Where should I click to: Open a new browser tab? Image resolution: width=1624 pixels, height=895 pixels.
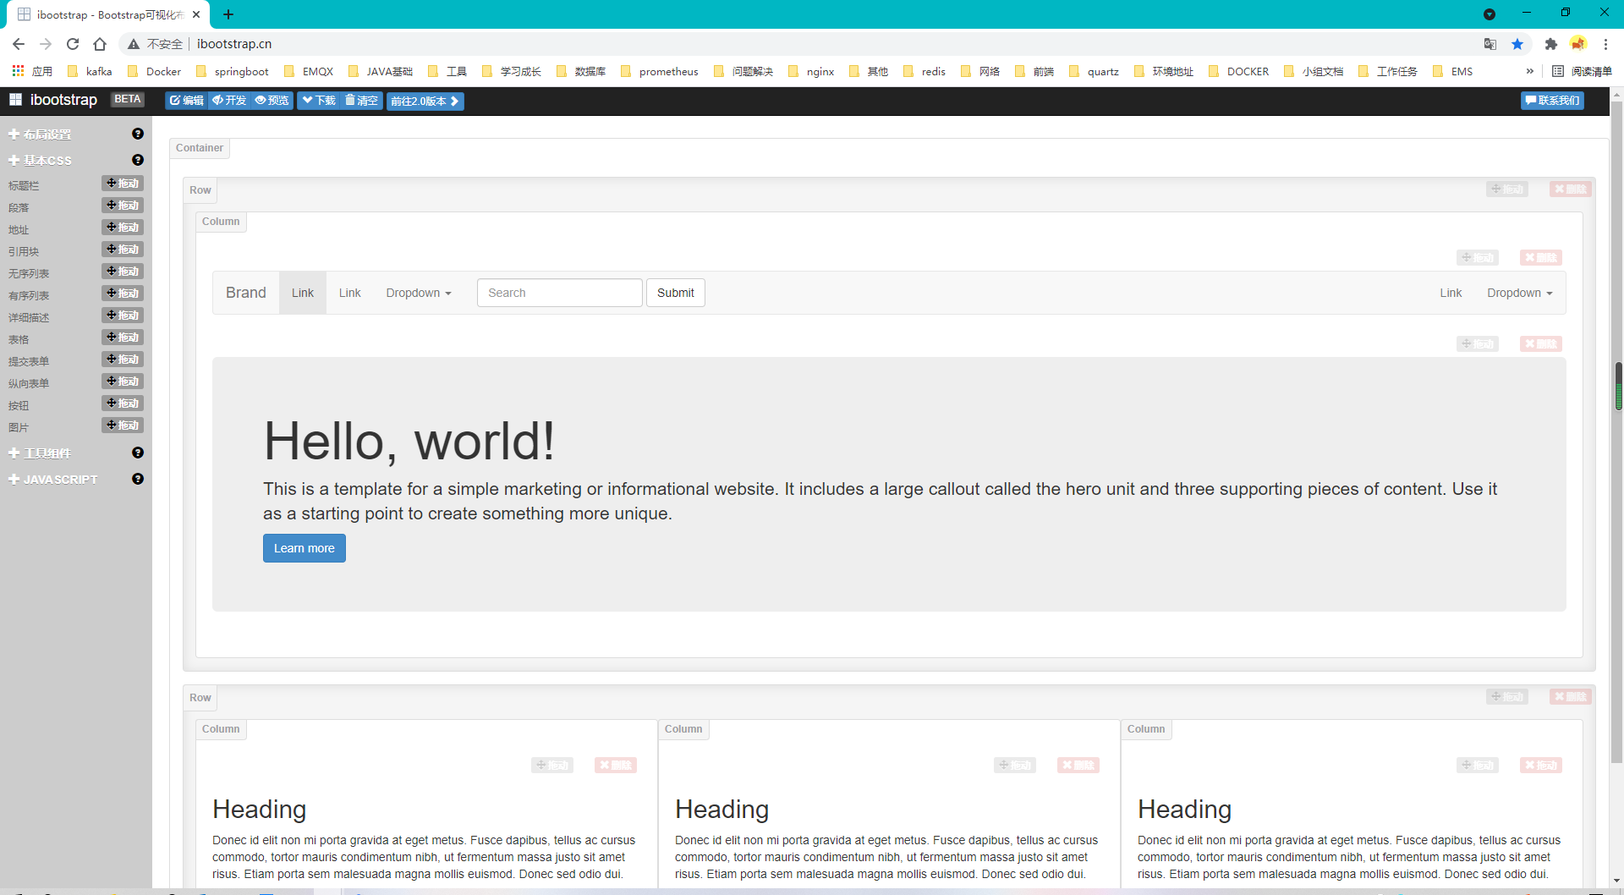pos(228,14)
